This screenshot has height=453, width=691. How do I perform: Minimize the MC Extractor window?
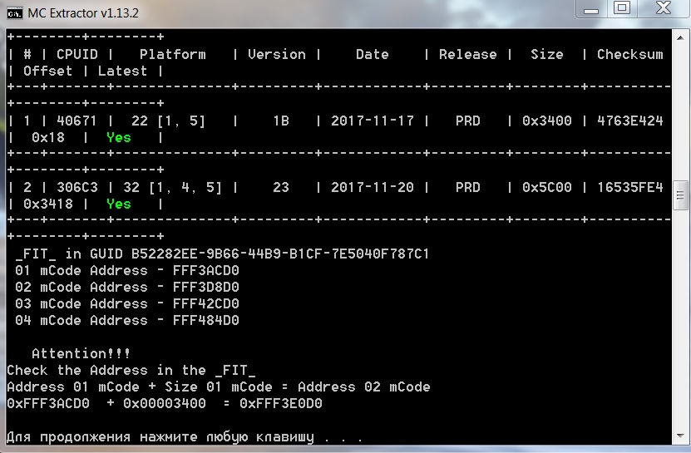591,9
